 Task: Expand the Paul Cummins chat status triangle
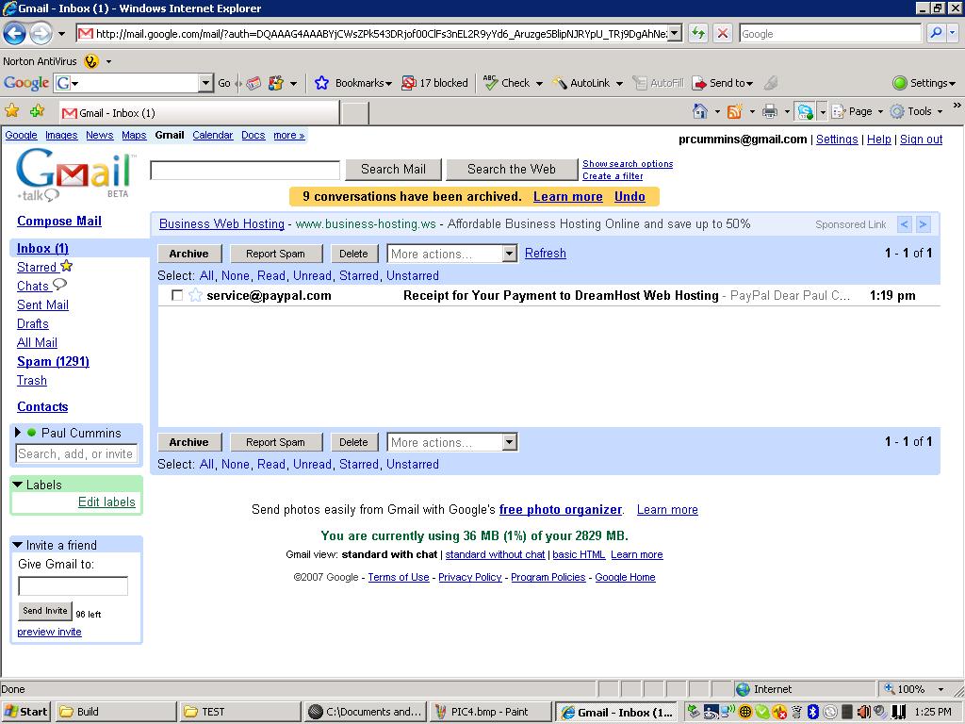pos(18,433)
